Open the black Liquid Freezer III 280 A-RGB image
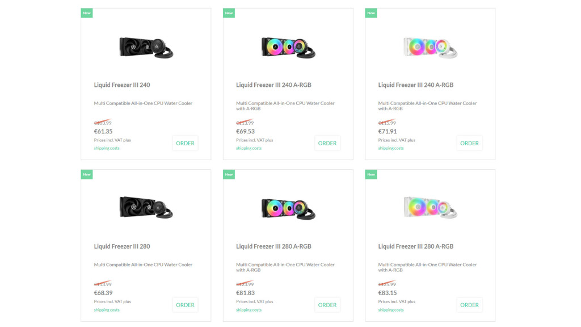The image size is (581, 327). 288,208
